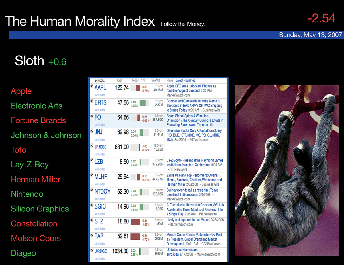Viewport: 344px width, 265px height.
Task: Click the slothindex tag under JNJ
Action: [x=100, y=140]
